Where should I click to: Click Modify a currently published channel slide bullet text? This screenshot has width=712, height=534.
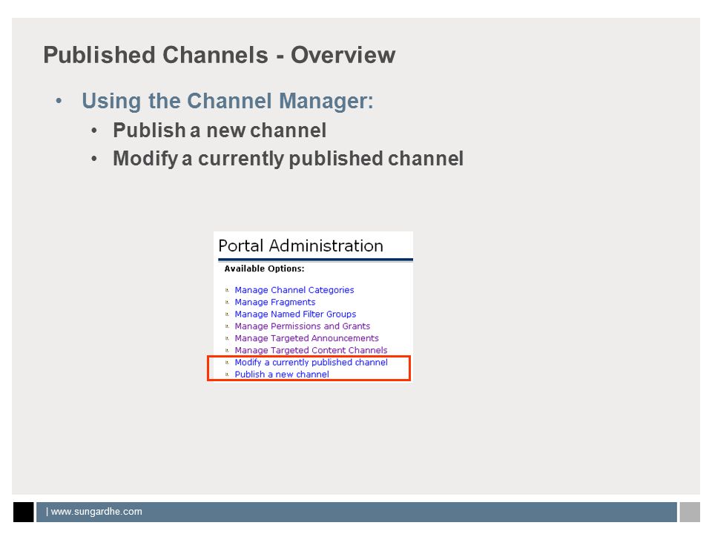point(289,159)
